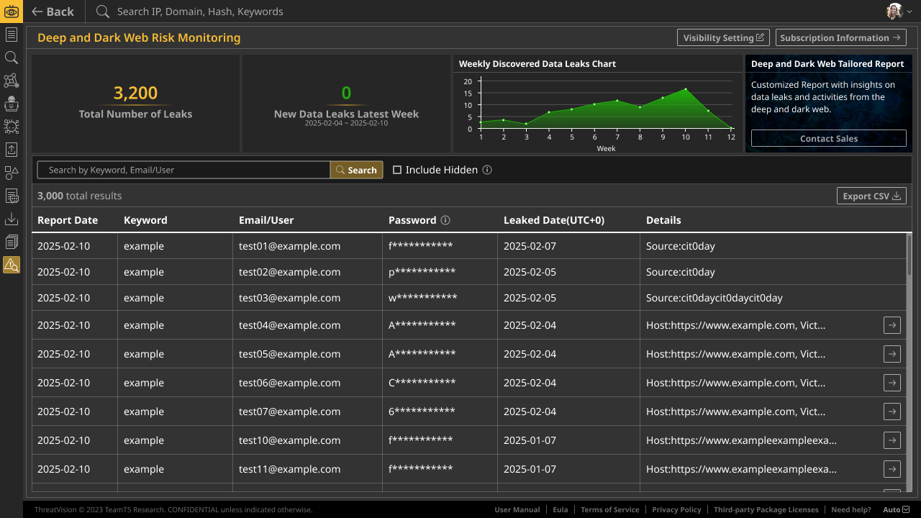Open the malware bug icon in sidebar
Screen dimensions: 921x518
tap(11, 127)
